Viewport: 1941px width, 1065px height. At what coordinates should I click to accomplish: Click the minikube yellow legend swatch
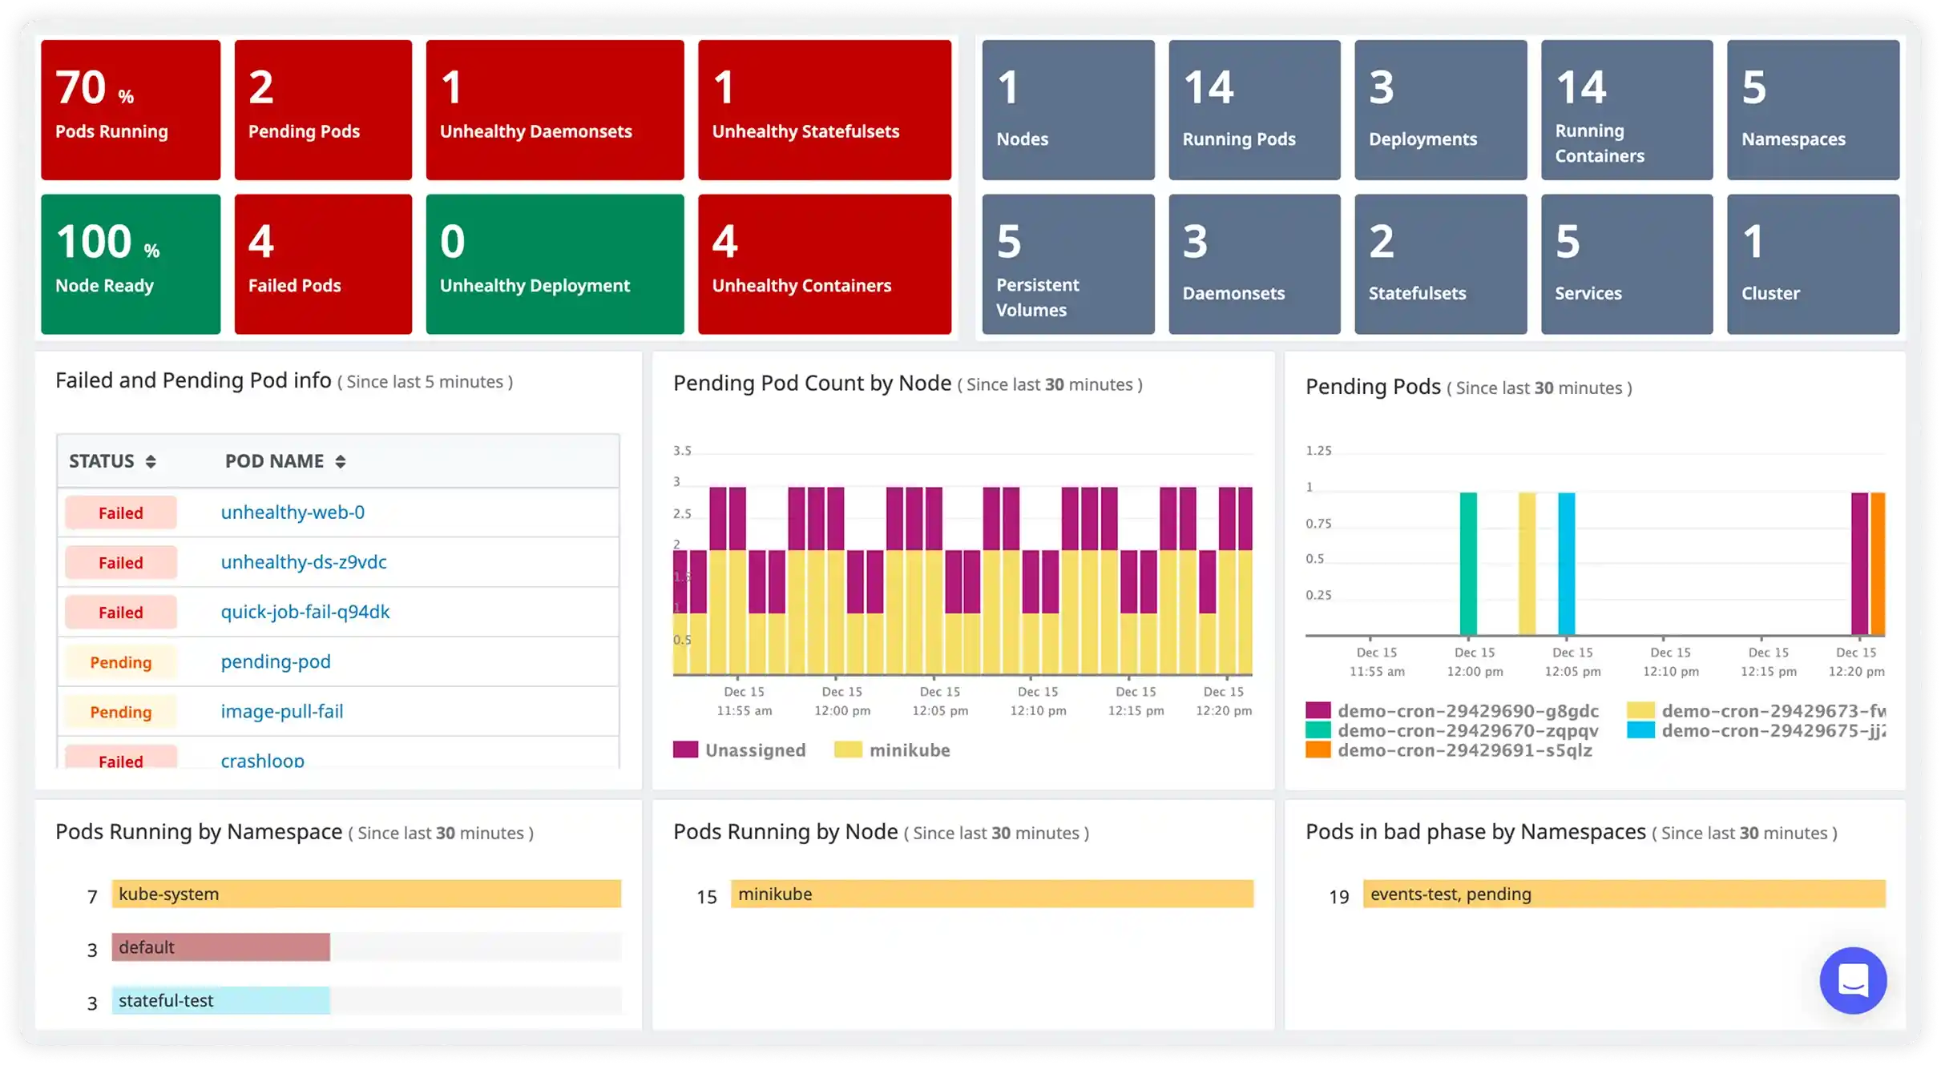tap(847, 750)
